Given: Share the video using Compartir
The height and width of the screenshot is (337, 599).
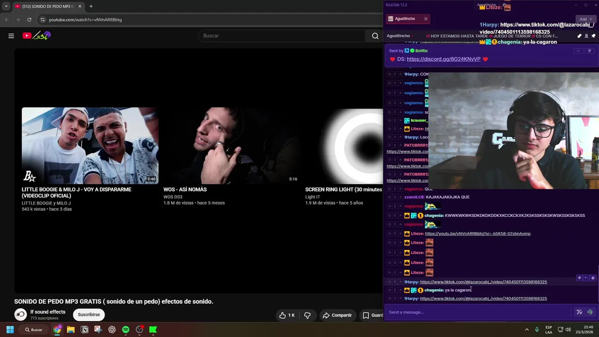Looking at the screenshot, I should click(337, 315).
